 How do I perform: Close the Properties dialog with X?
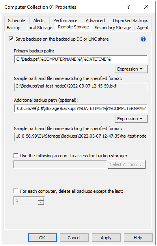(x=146, y=7)
